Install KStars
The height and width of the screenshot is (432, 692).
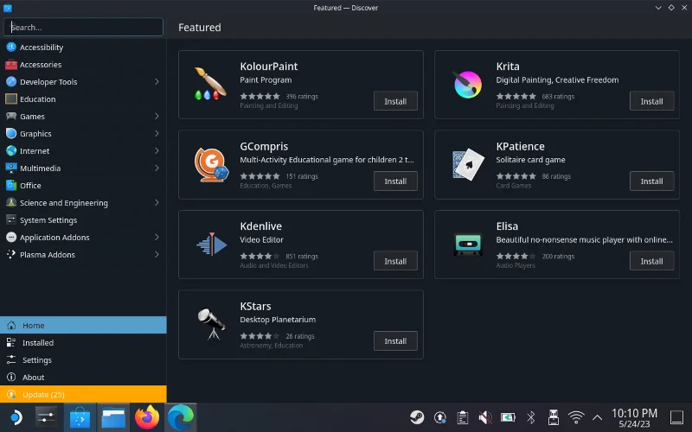pos(395,340)
